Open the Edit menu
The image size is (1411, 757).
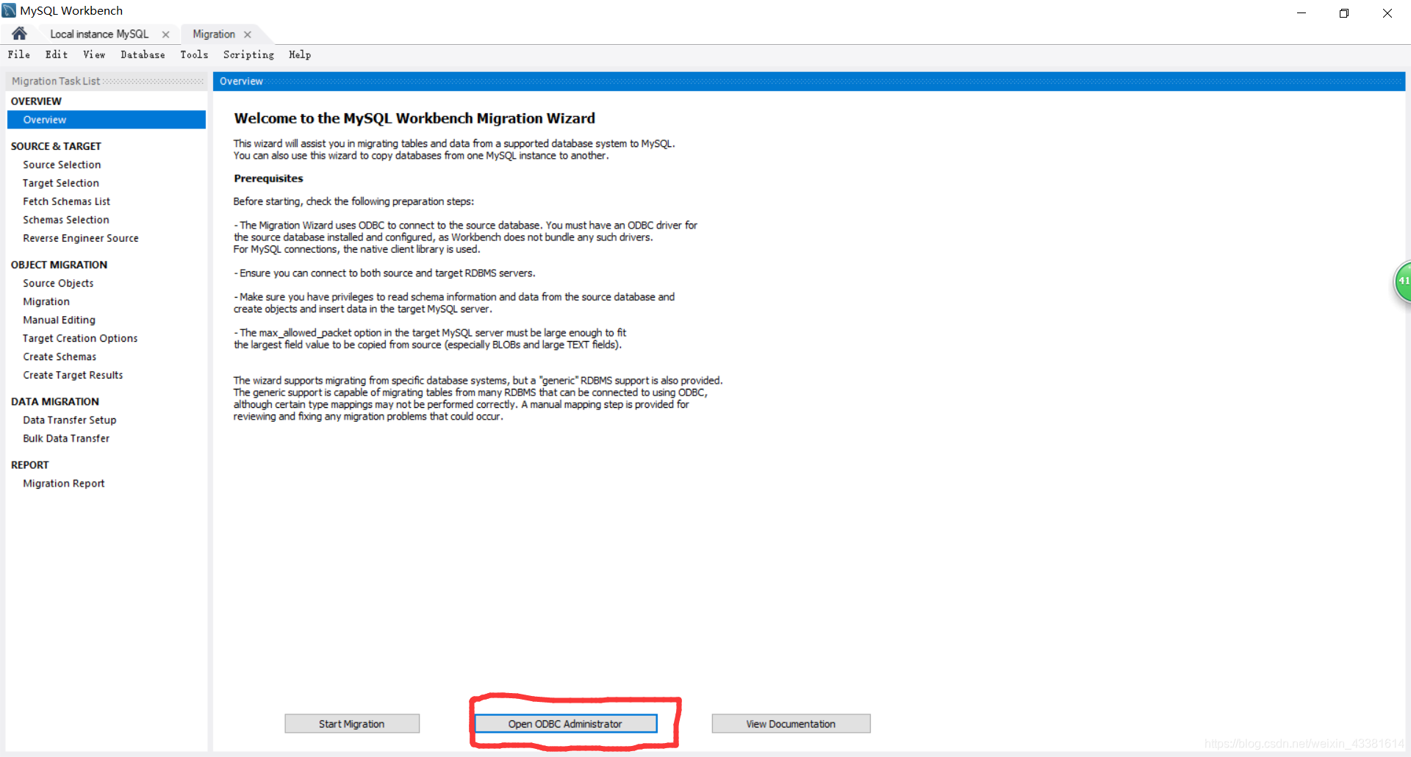[x=57, y=54]
